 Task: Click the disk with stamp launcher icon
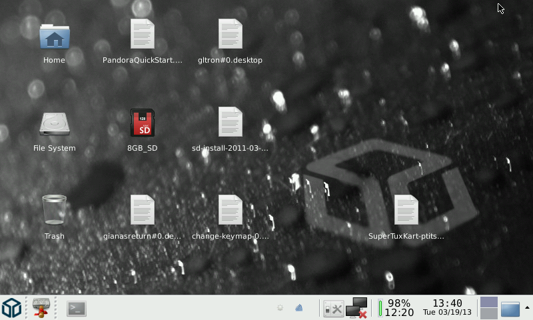[x=42, y=308]
